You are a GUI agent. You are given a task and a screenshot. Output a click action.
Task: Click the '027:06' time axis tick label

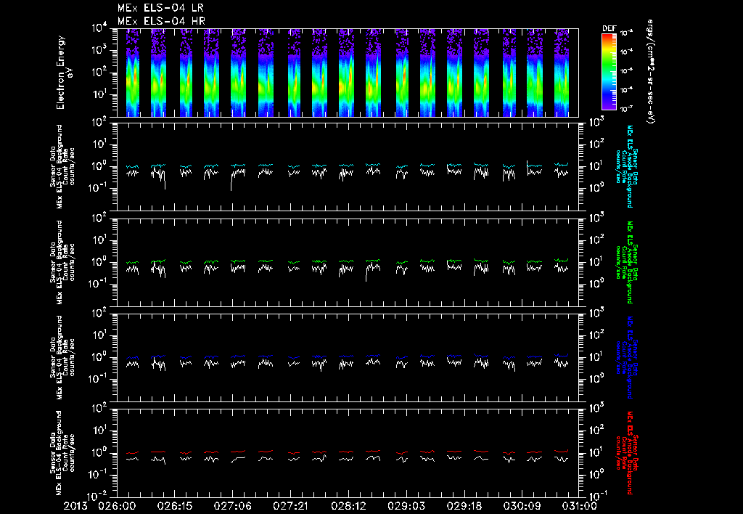click(x=232, y=506)
